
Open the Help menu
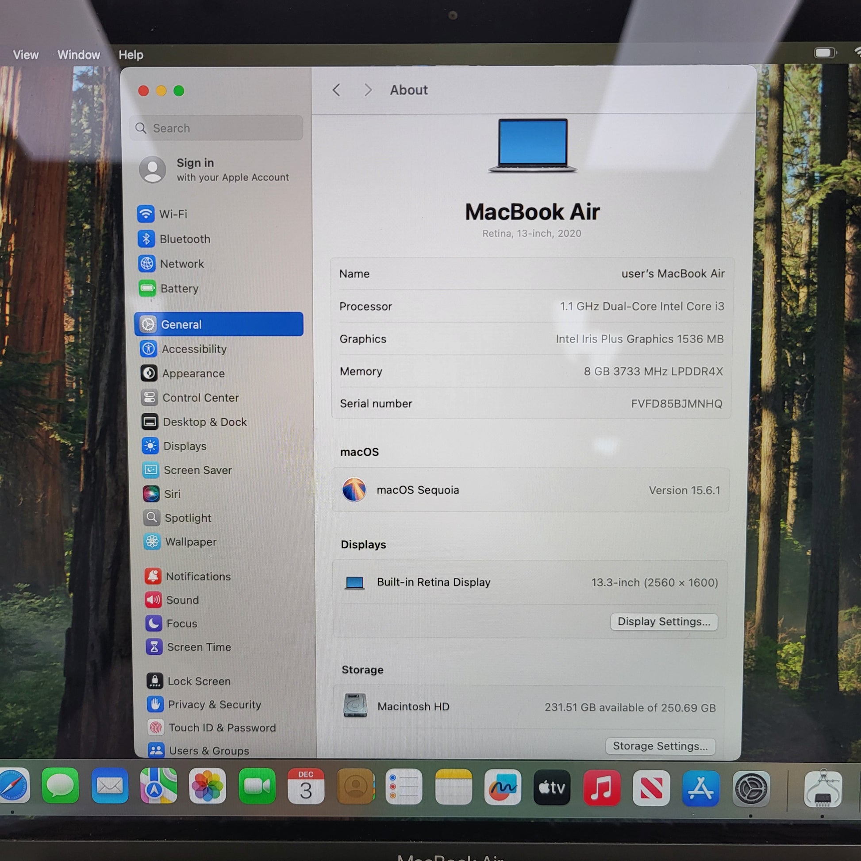pyautogui.click(x=131, y=55)
